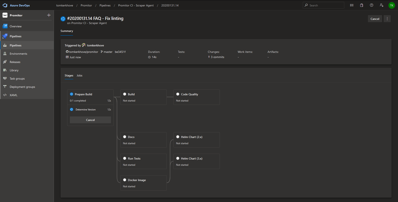Open the help question mark icon
398x202 pixels.
(x=371, y=5)
